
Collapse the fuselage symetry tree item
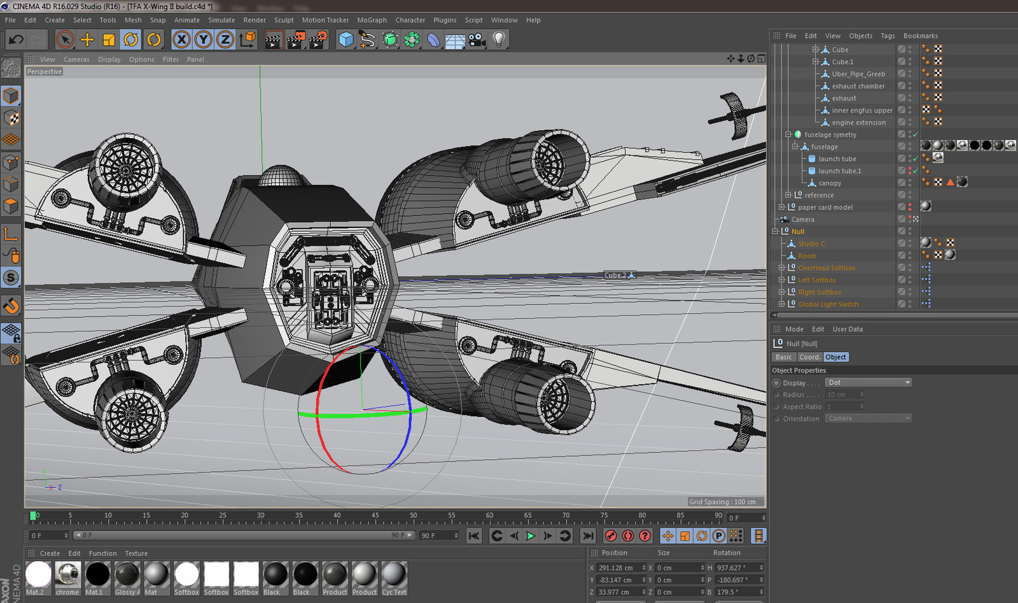point(788,134)
